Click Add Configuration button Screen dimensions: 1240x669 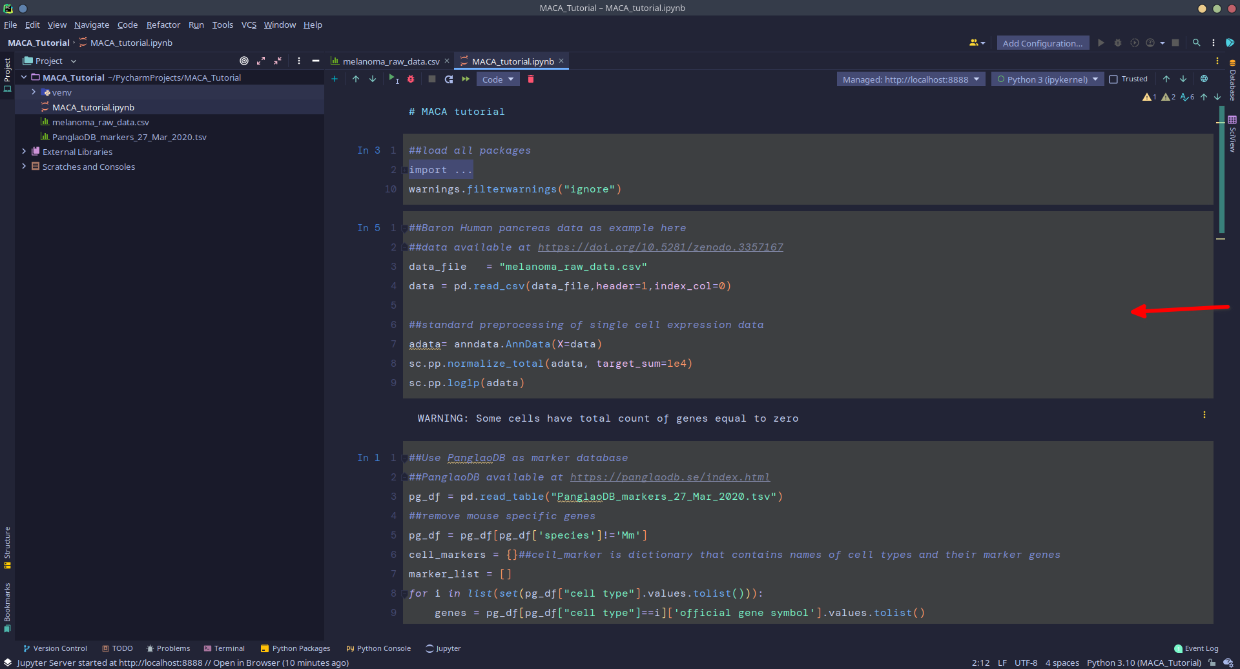pyautogui.click(x=1042, y=43)
